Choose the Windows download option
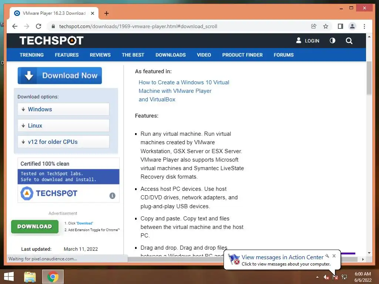 63,109
